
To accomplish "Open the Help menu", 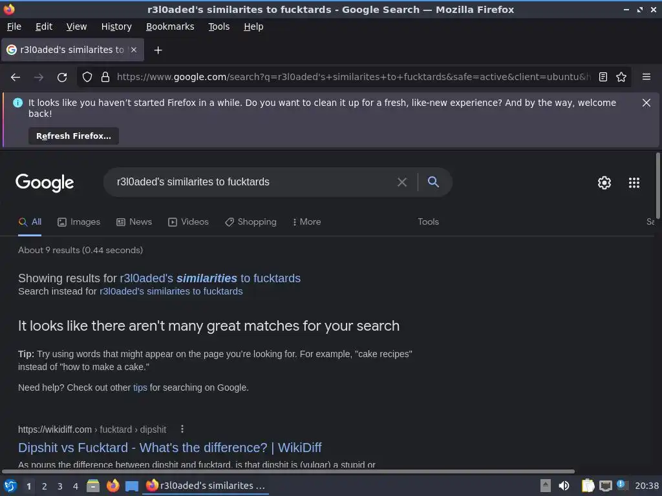I will [253, 26].
